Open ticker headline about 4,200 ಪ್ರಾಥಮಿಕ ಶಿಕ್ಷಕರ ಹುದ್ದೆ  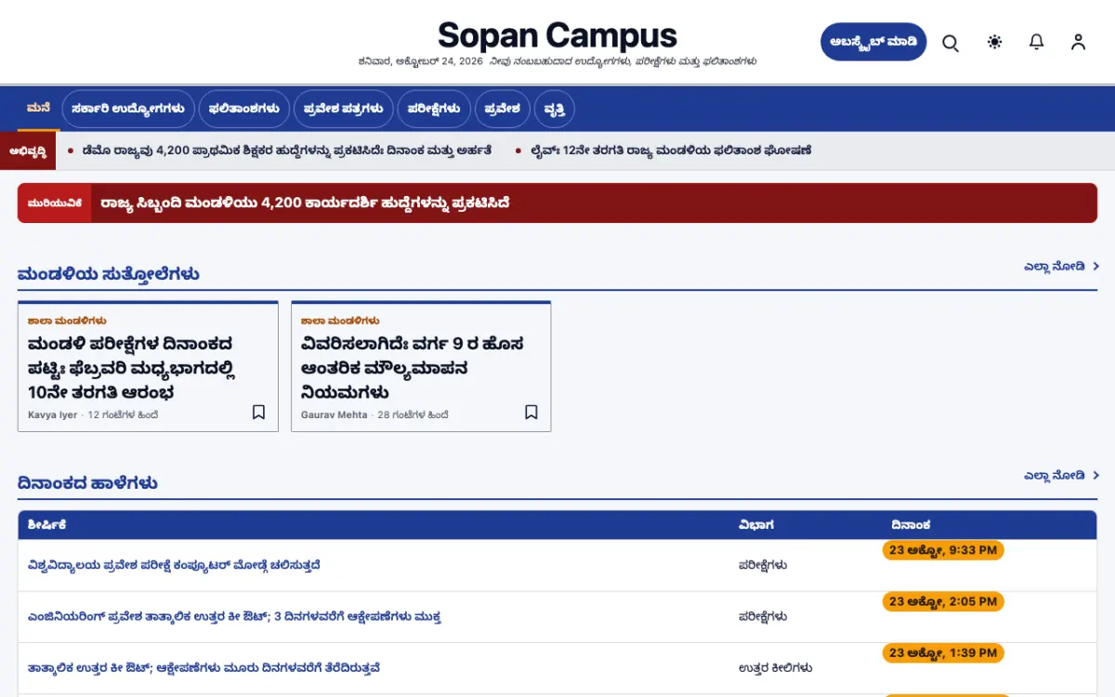(x=287, y=151)
